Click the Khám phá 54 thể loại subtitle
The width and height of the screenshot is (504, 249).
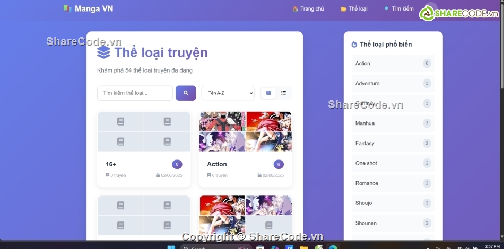145,70
